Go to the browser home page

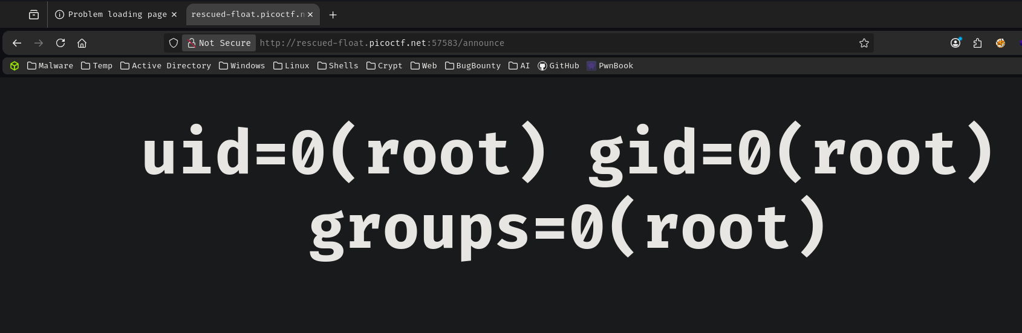tap(82, 43)
